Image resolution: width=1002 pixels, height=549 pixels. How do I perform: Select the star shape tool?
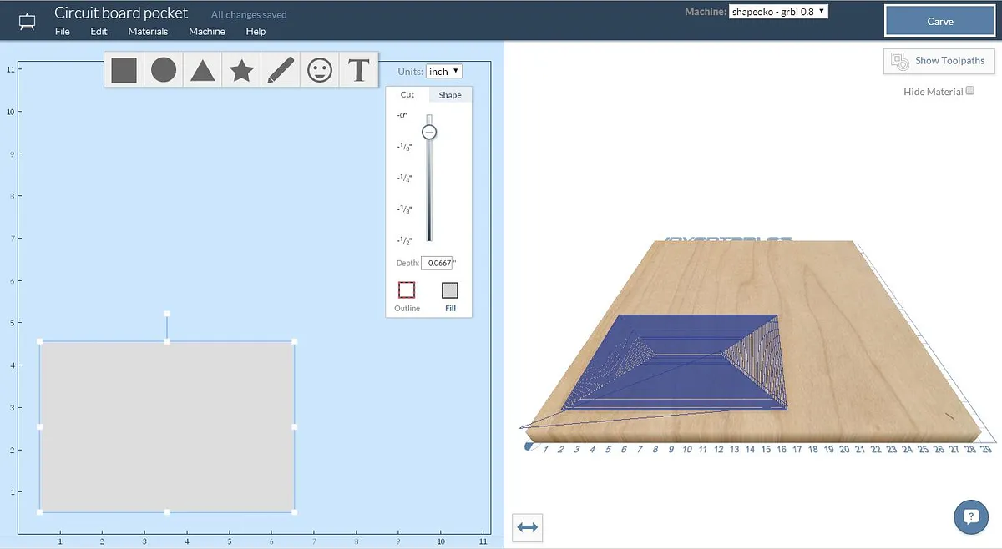point(241,70)
